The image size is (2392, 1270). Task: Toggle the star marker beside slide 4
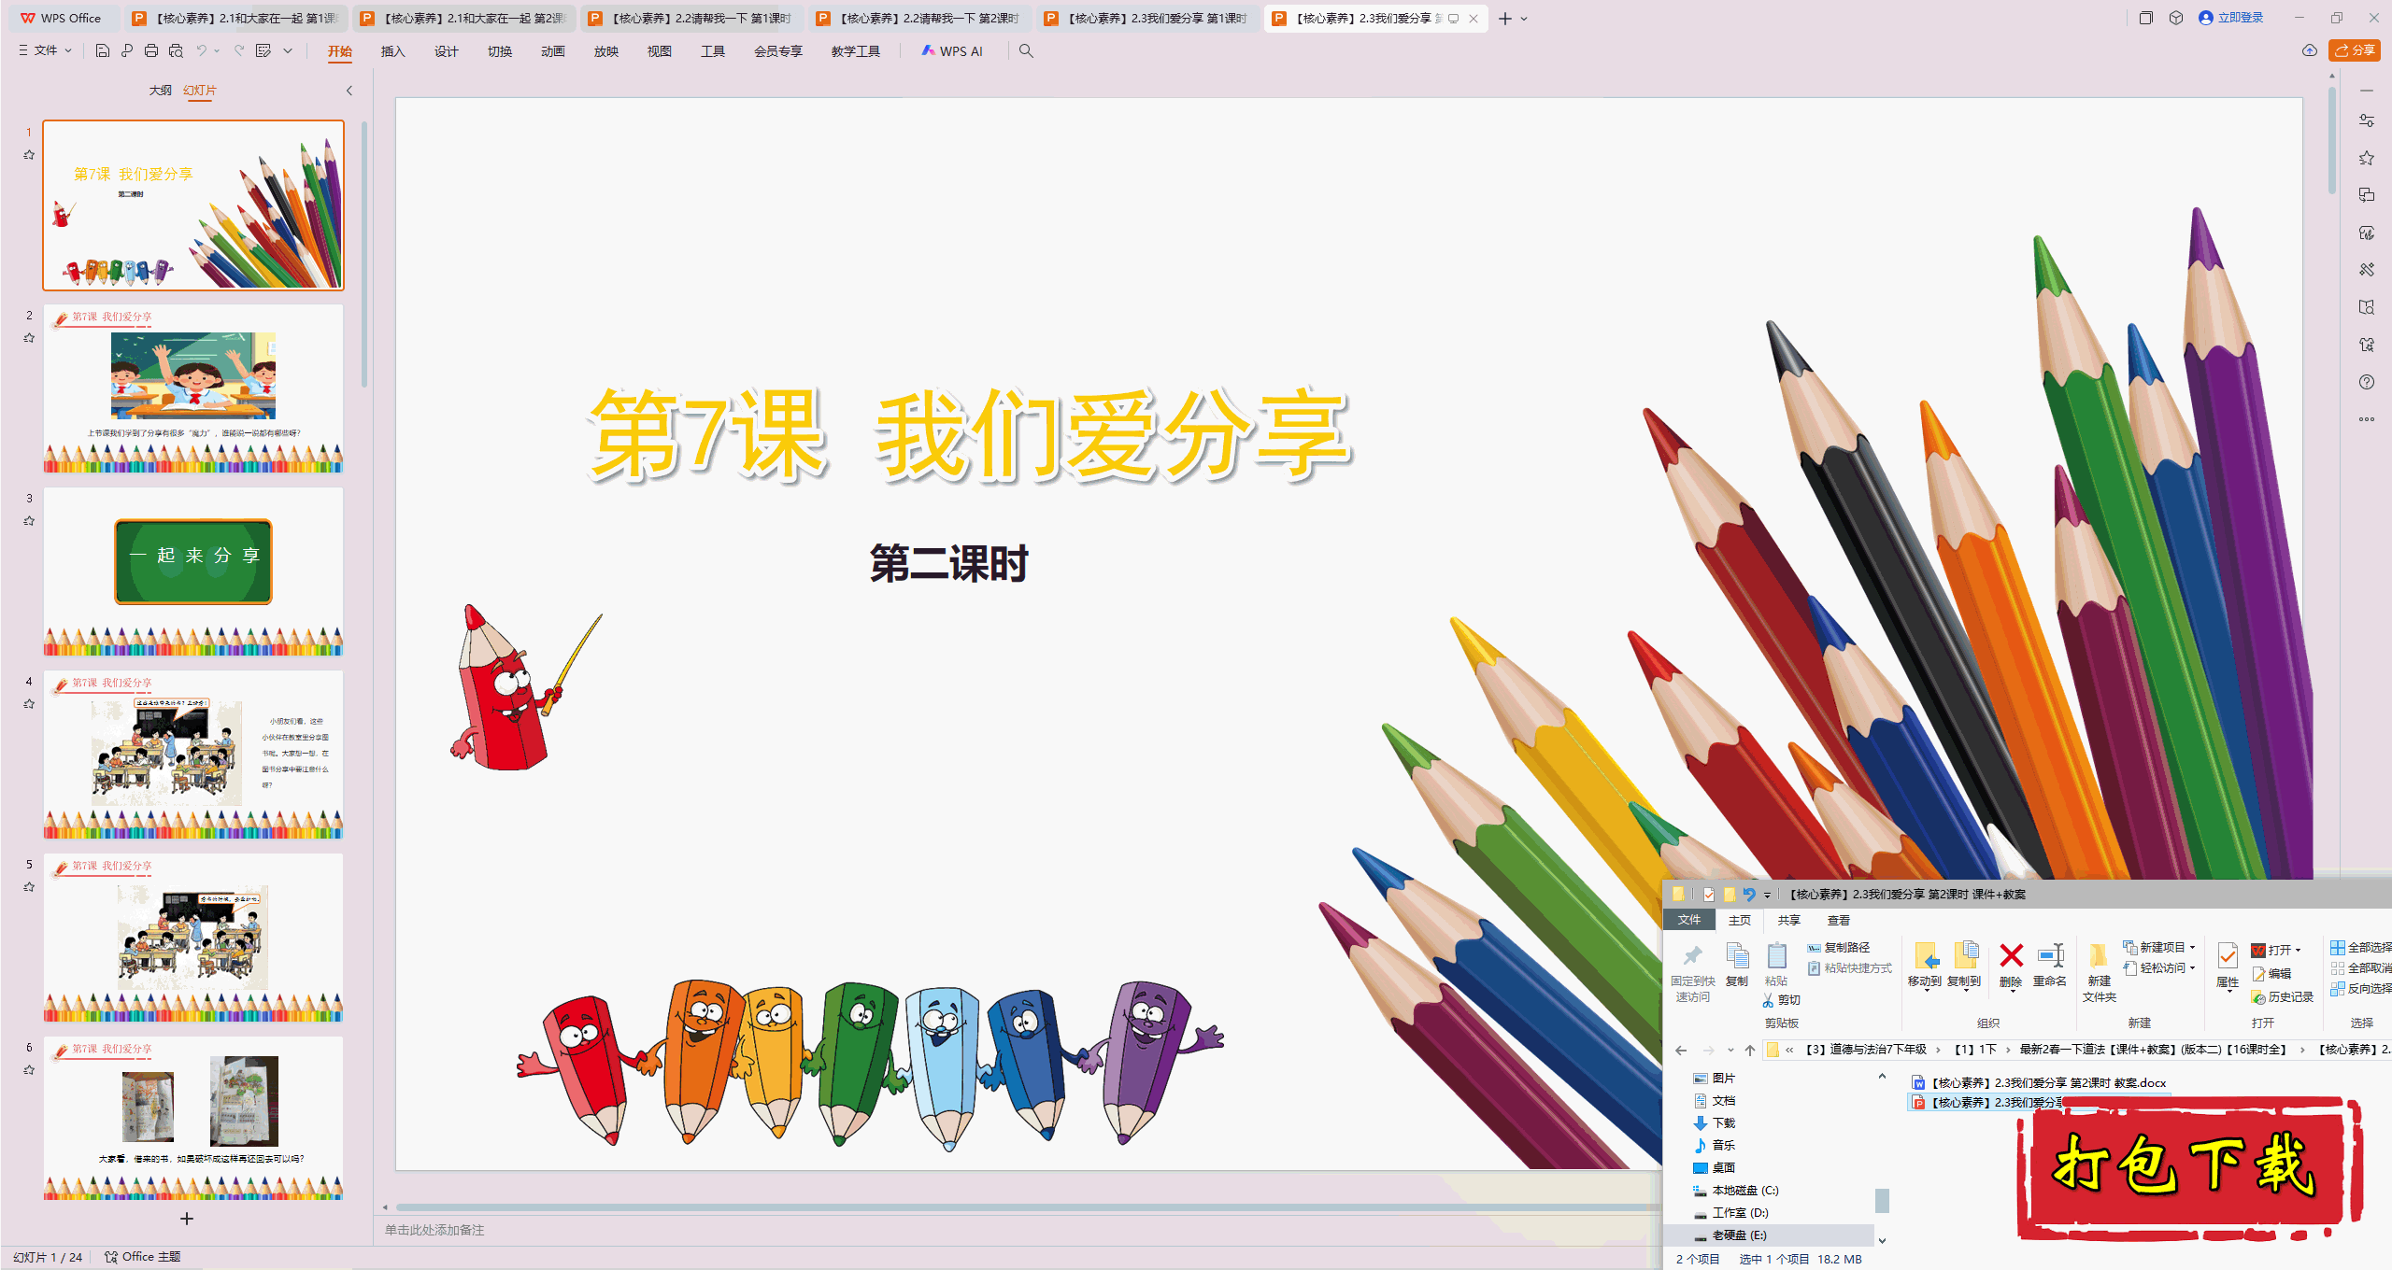pos(29,704)
